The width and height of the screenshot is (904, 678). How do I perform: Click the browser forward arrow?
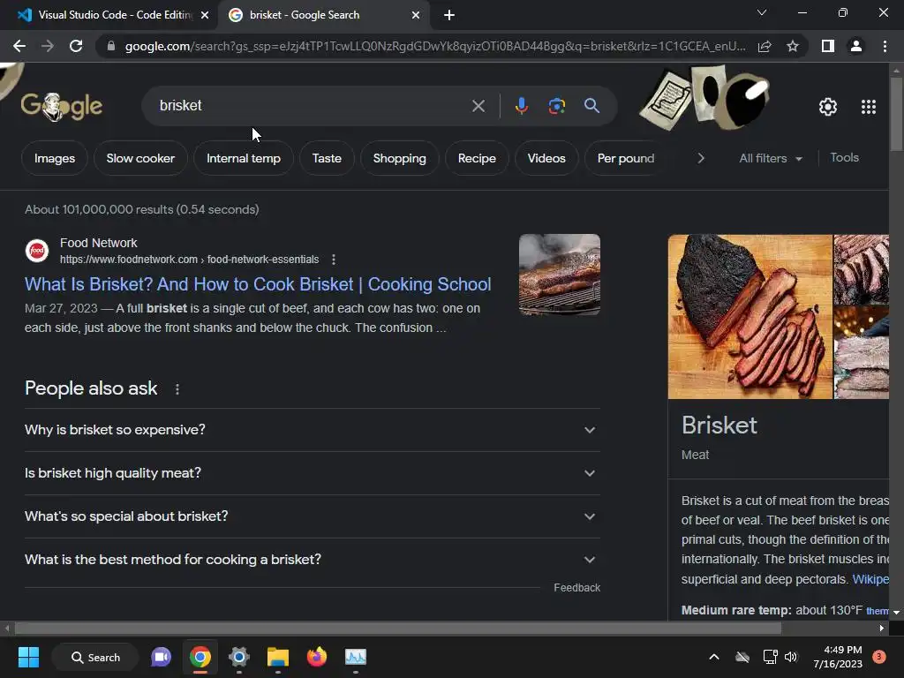pyautogui.click(x=48, y=46)
